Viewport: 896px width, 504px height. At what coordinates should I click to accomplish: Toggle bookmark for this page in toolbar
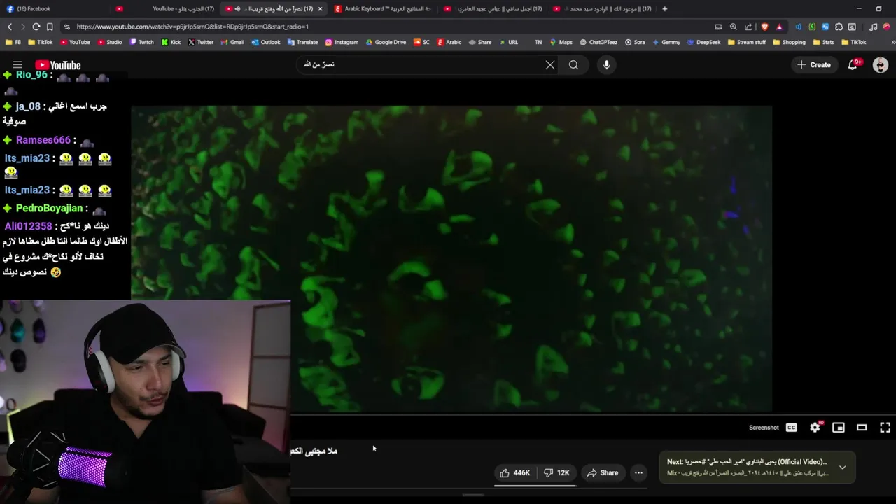coord(50,27)
